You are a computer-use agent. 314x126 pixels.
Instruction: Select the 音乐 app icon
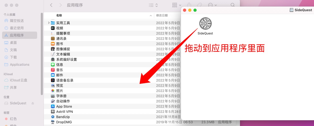click(x=53, y=70)
